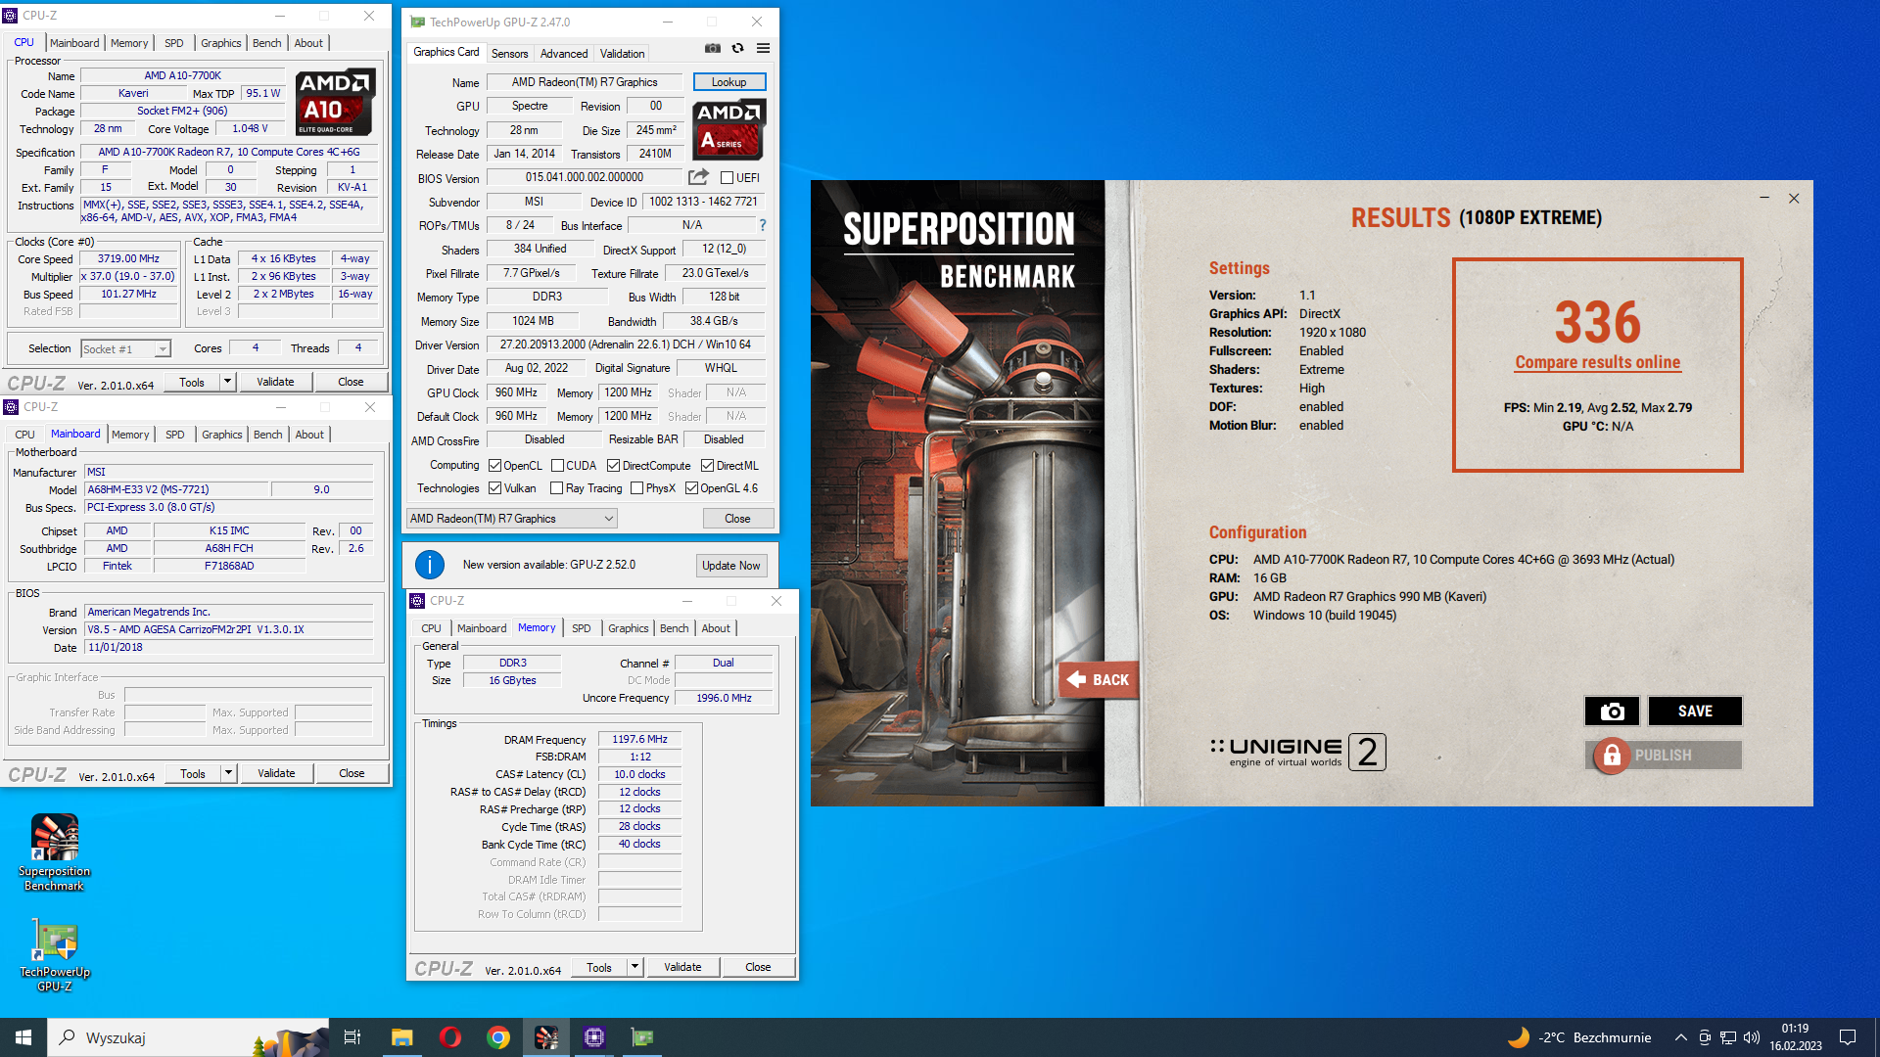The image size is (1880, 1057).
Task: Toggle the UEFI checkbox in GPU-Z
Action: coord(727,178)
